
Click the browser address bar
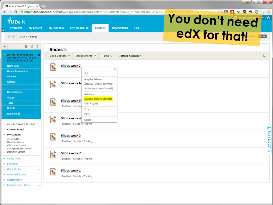[119, 12]
